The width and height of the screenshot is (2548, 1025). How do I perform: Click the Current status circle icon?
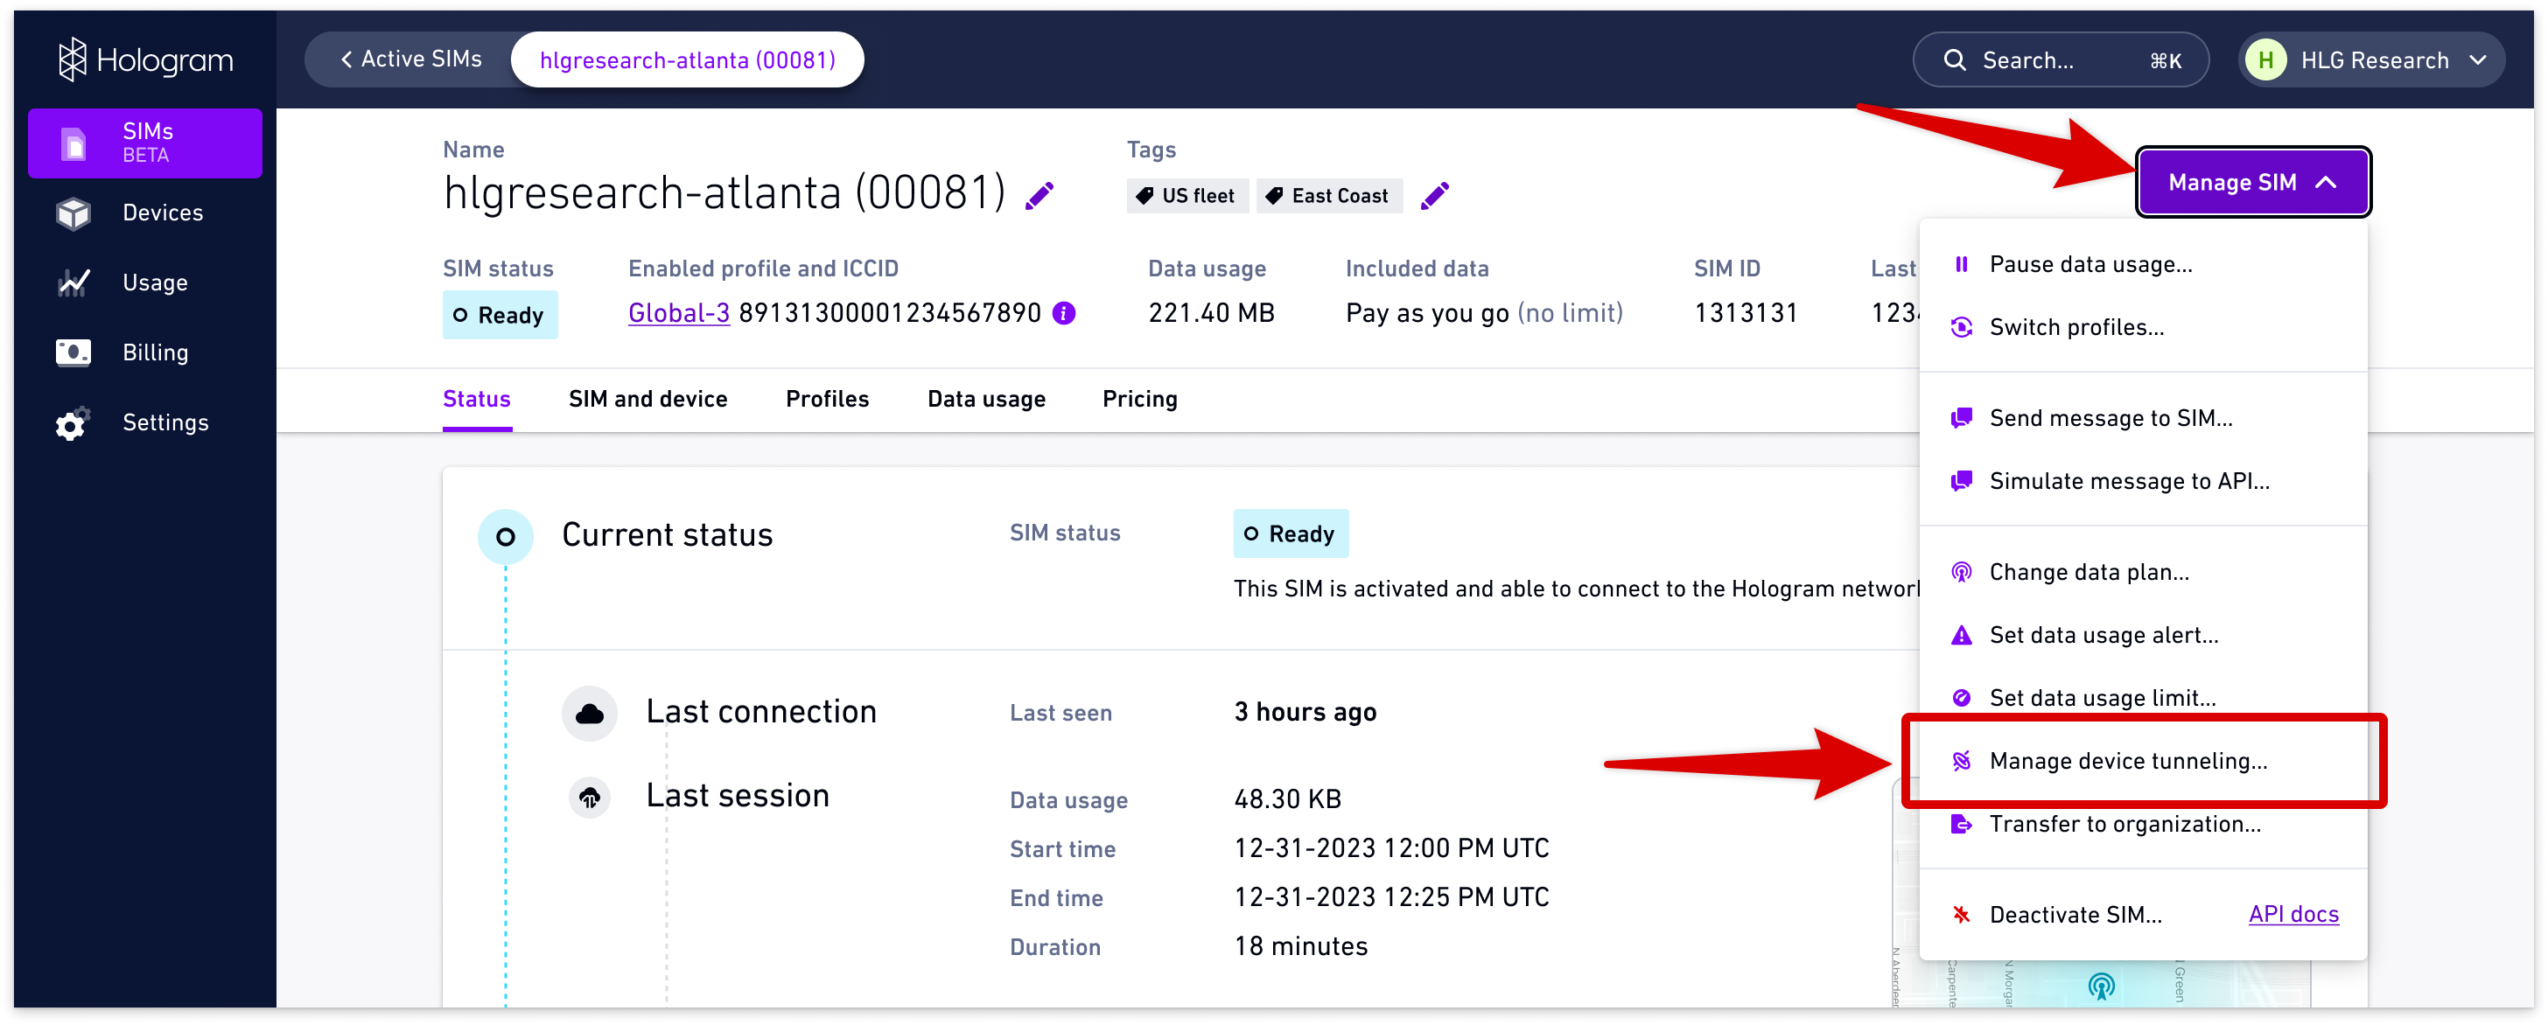506,537
